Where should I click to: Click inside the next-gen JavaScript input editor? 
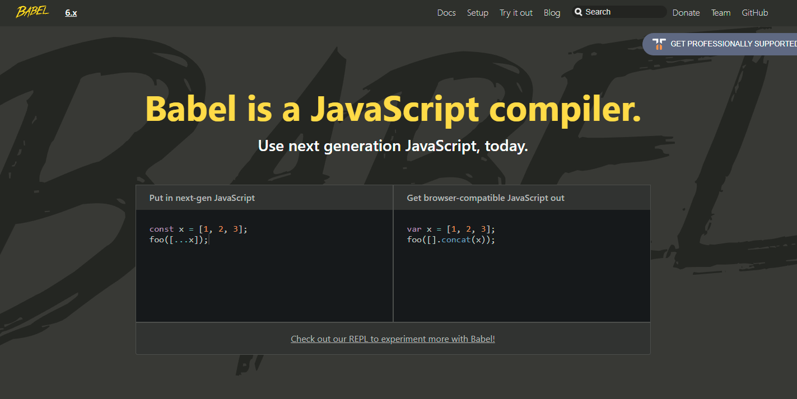(x=264, y=266)
